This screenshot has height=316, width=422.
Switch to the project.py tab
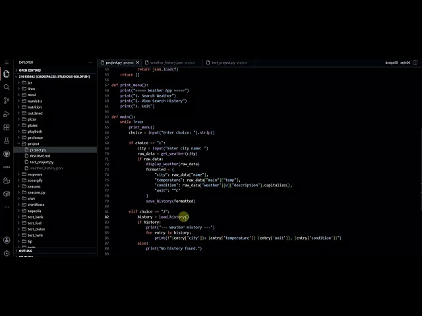(x=119, y=63)
